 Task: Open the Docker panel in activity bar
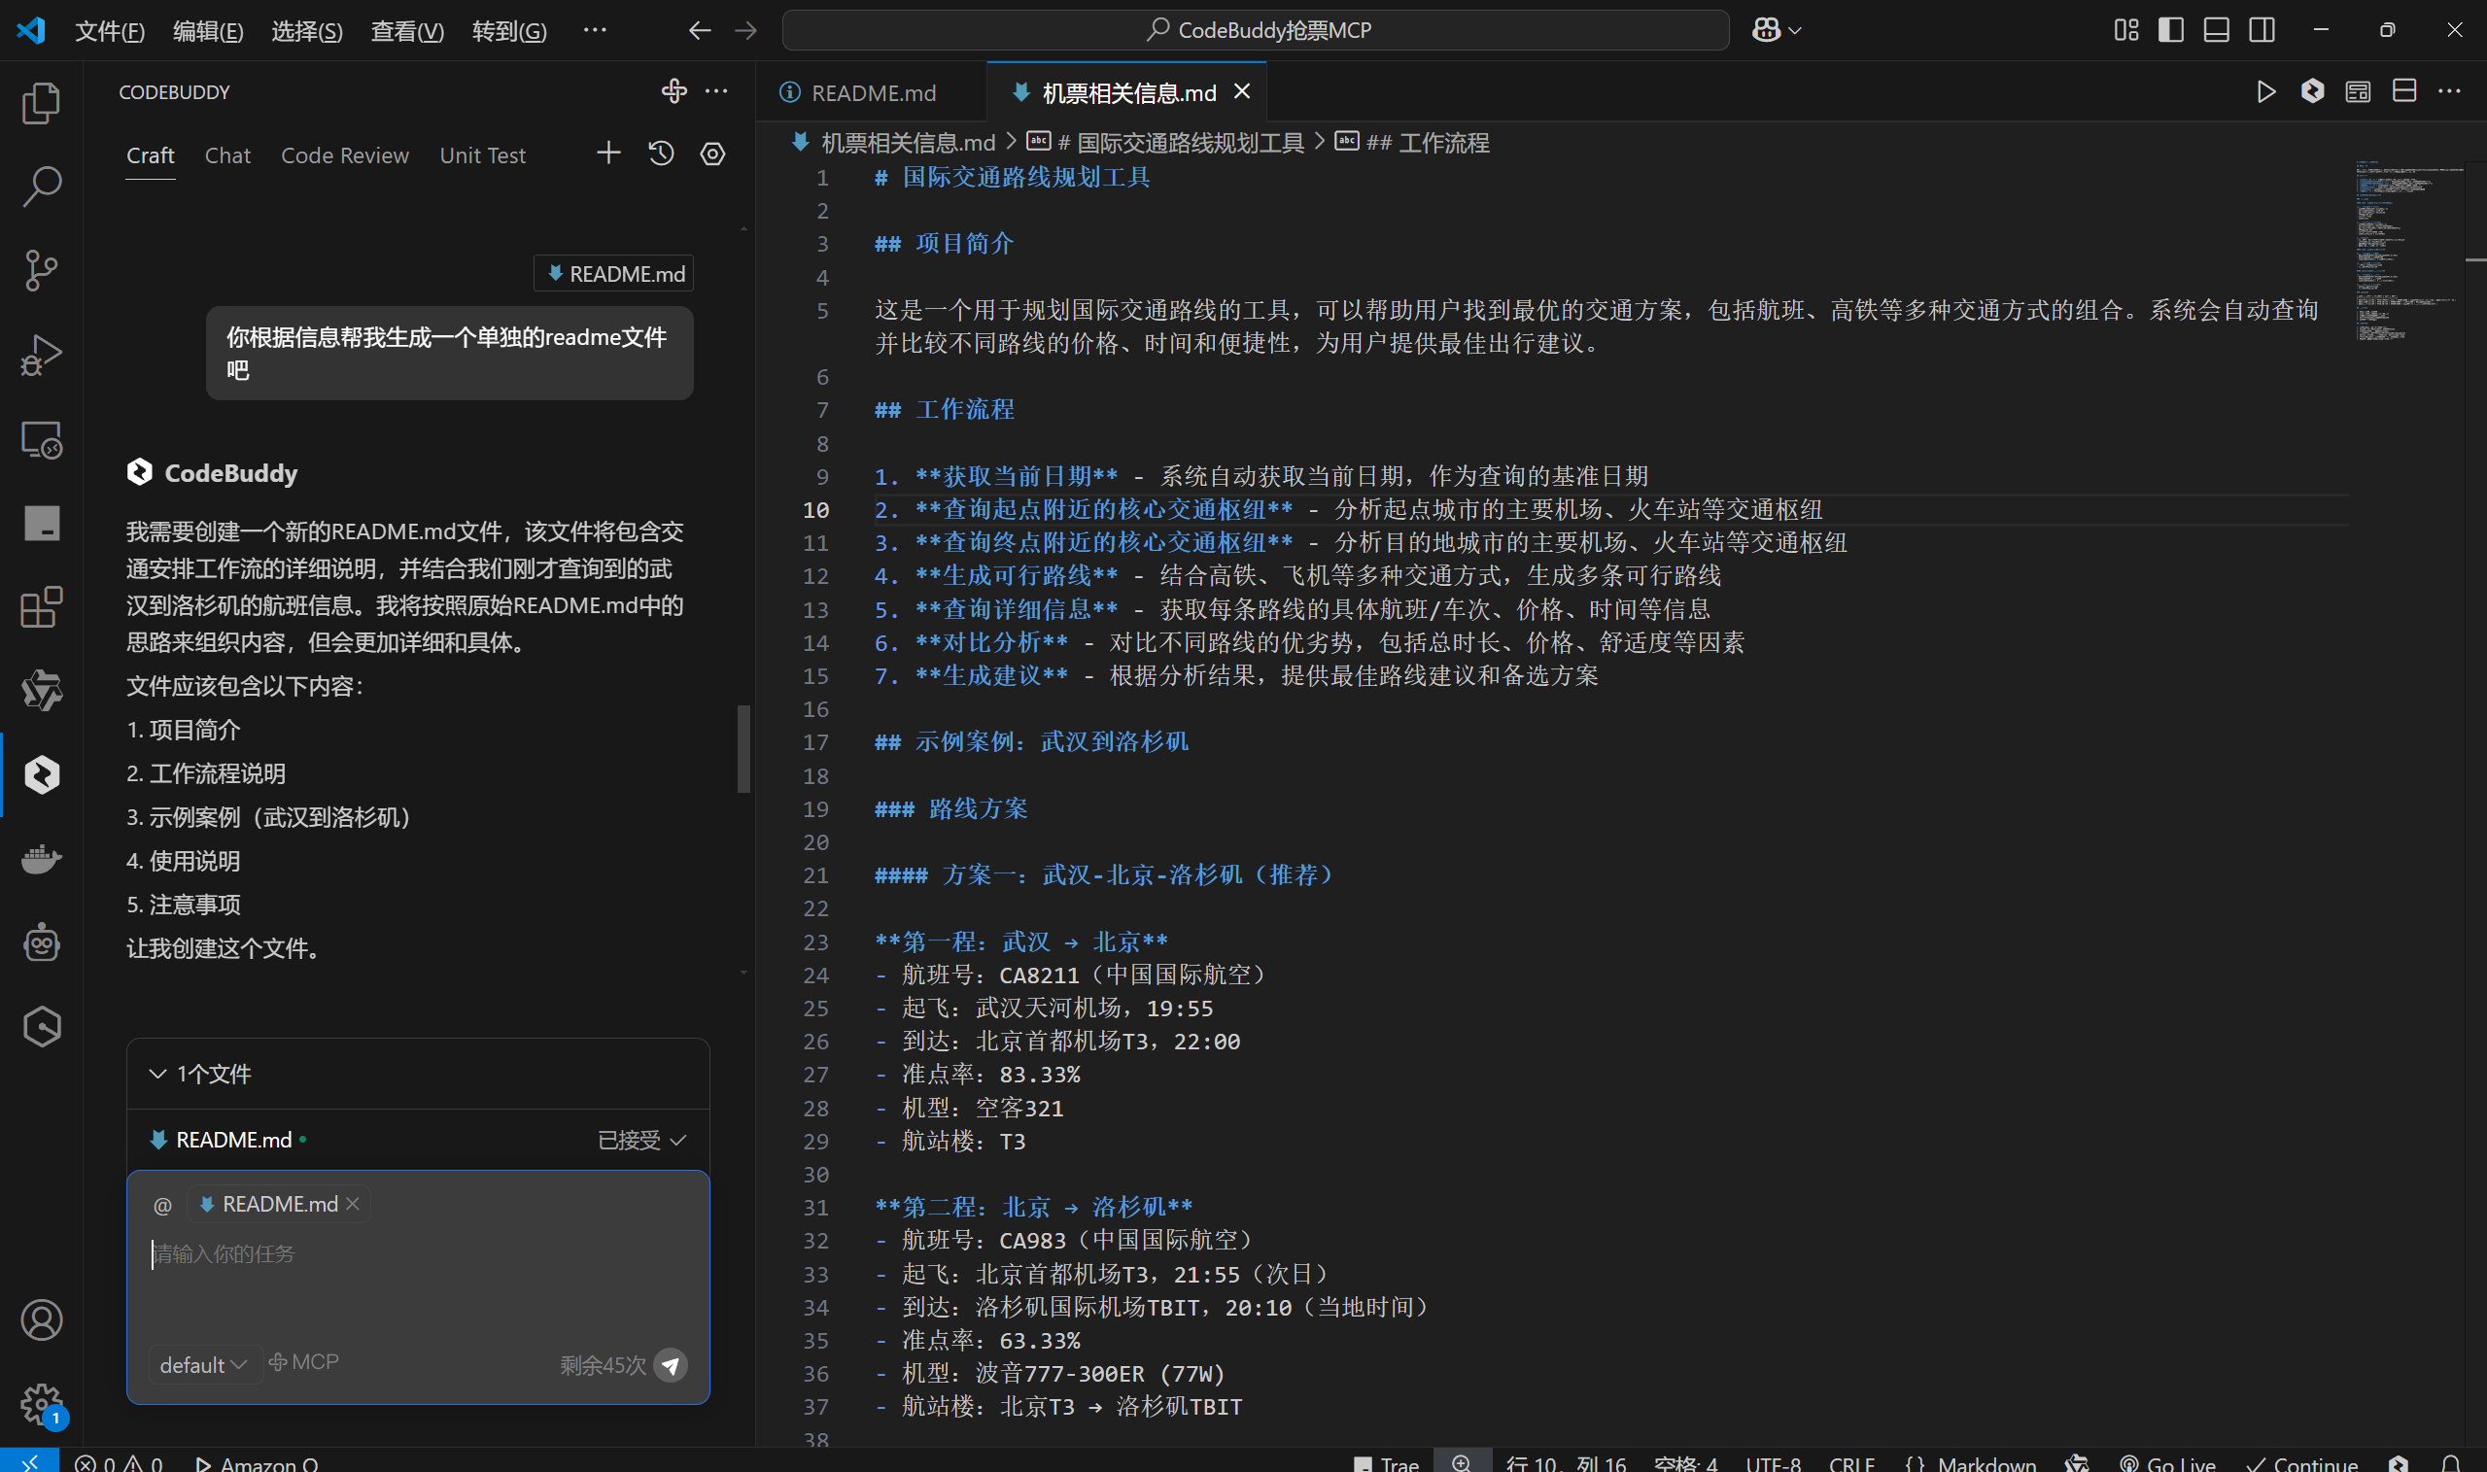tap(41, 859)
